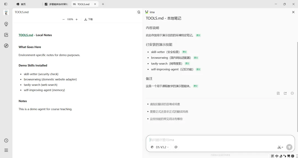Open the lightbulb ideas icon in sidebar
This screenshot has width=298, height=158.
click(x=6, y=24)
